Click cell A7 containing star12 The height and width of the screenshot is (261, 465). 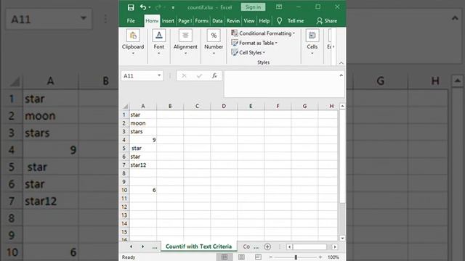click(x=143, y=165)
